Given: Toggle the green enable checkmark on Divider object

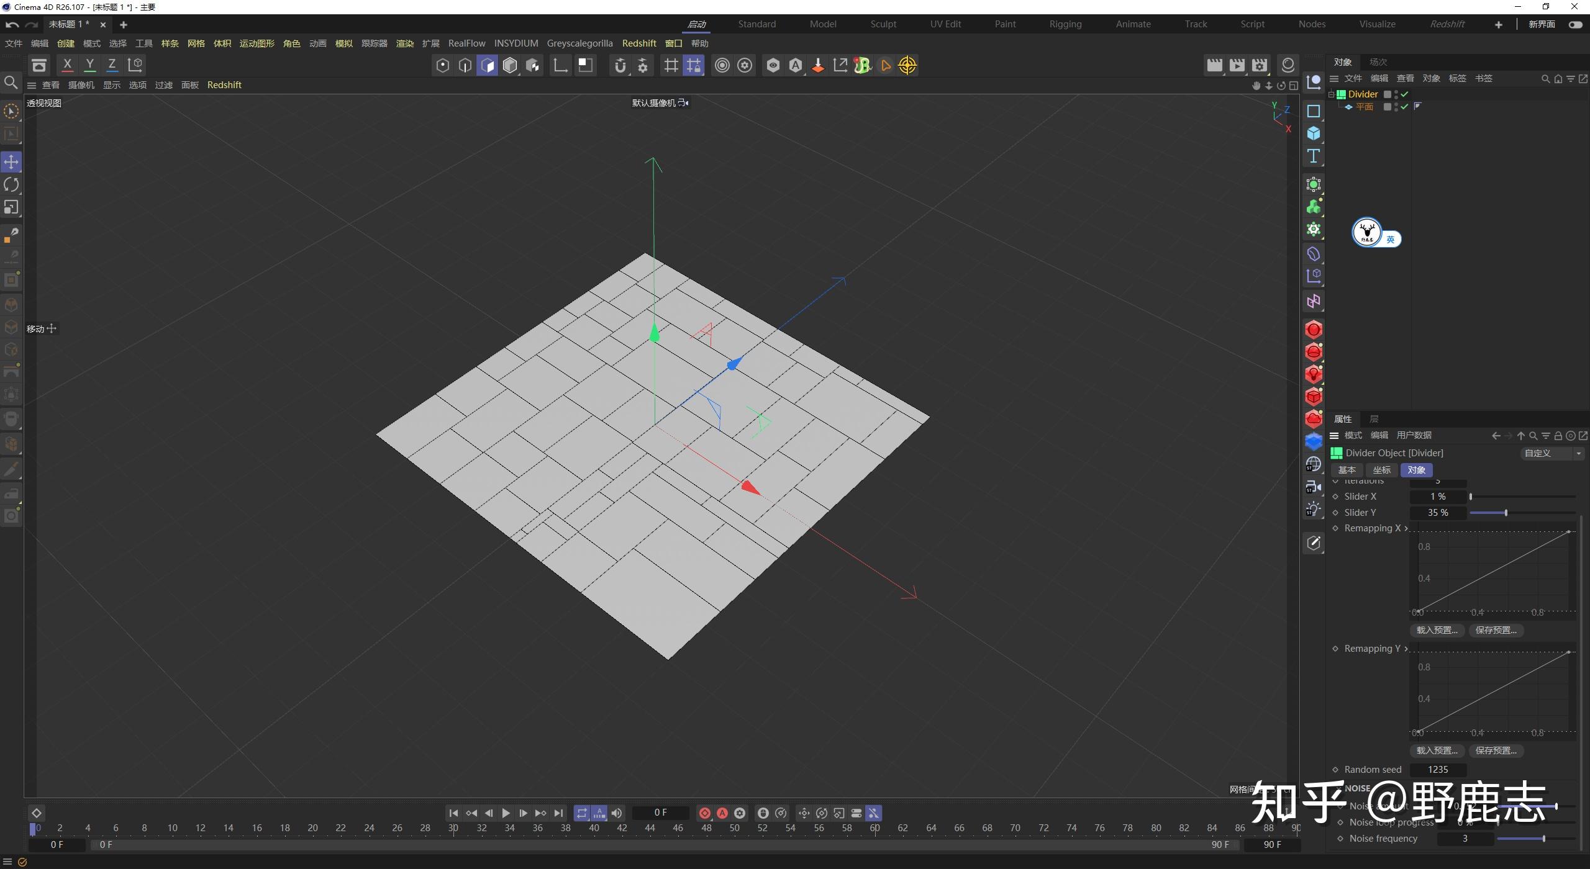Looking at the screenshot, I should [x=1405, y=94].
